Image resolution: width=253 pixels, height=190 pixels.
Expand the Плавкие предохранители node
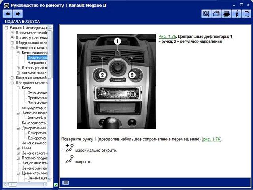click(x=18, y=158)
